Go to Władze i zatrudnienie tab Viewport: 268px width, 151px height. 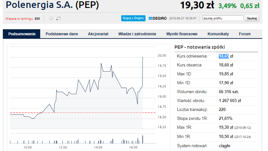(137, 34)
